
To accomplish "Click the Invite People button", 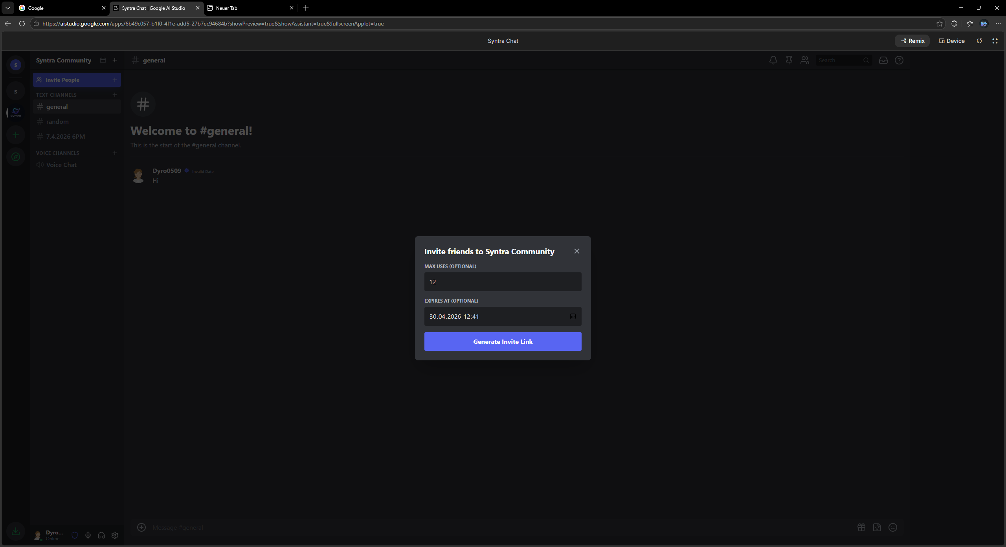I will (77, 80).
